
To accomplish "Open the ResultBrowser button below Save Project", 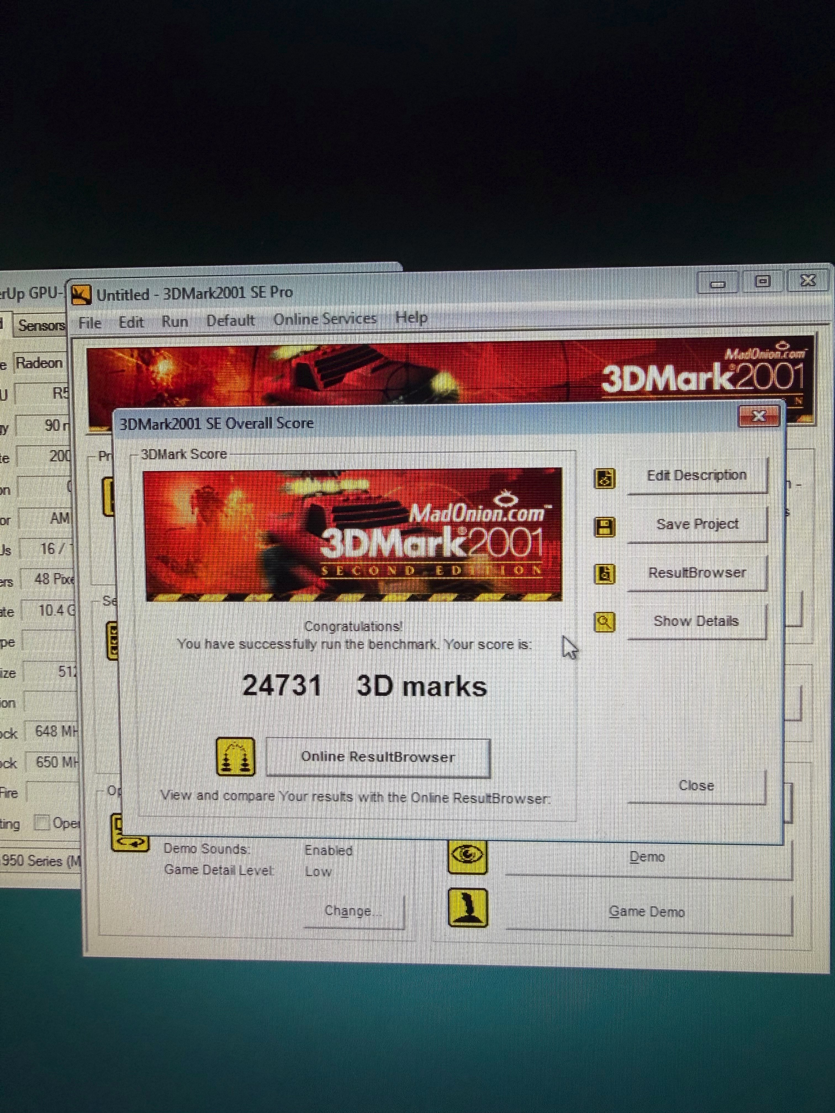I will pos(697,573).
